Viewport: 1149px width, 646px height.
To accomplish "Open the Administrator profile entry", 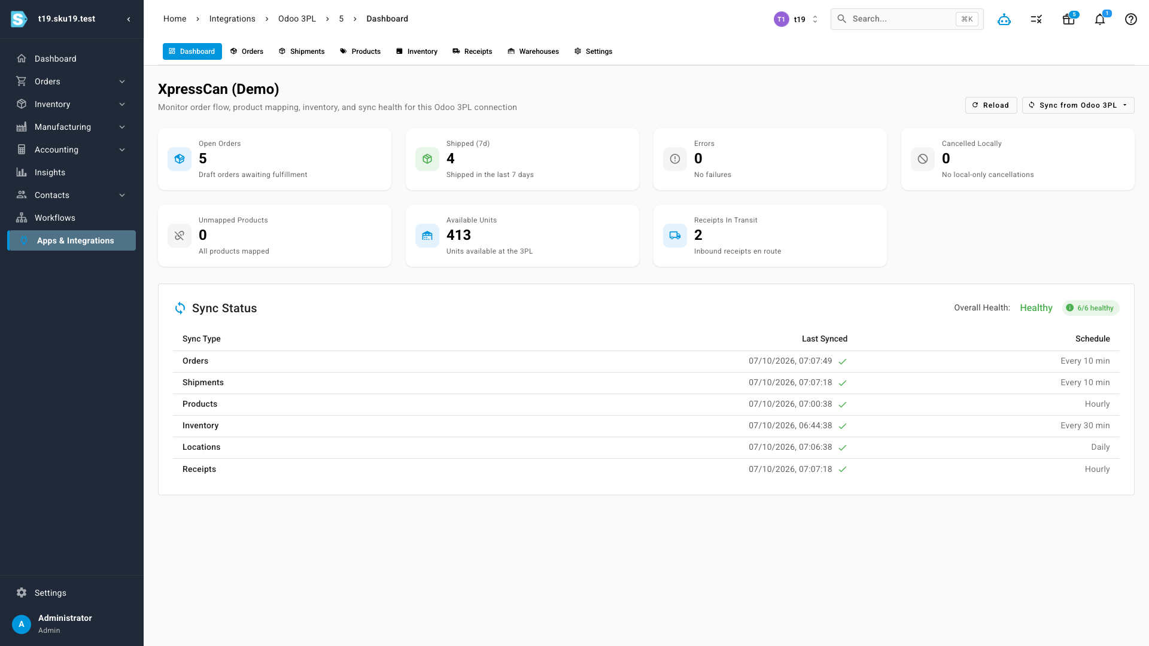I will 72,624.
